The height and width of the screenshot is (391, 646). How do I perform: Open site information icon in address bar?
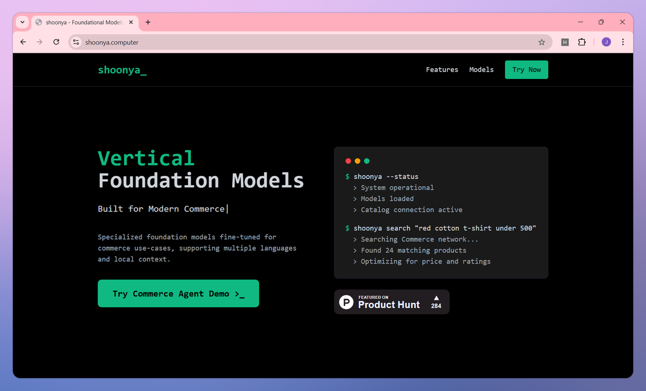76,42
